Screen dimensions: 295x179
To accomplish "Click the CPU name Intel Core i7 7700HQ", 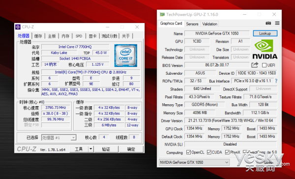I will pos(75,47).
